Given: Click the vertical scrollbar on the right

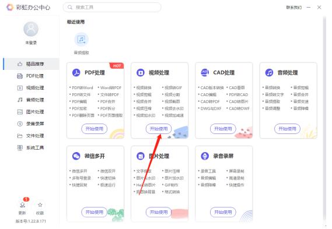Looking at the screenshot, I should pos(324,118).
